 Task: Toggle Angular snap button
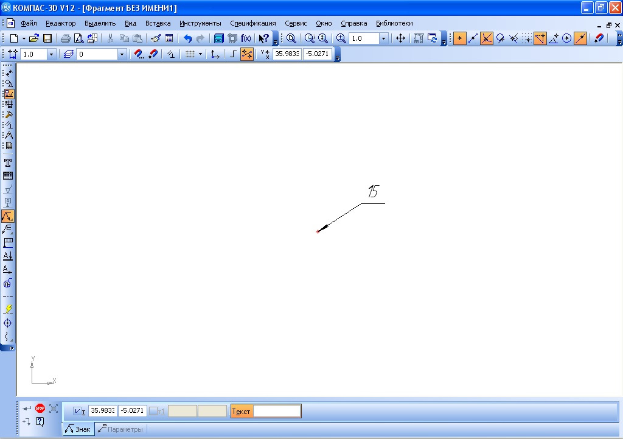(554, 38)
